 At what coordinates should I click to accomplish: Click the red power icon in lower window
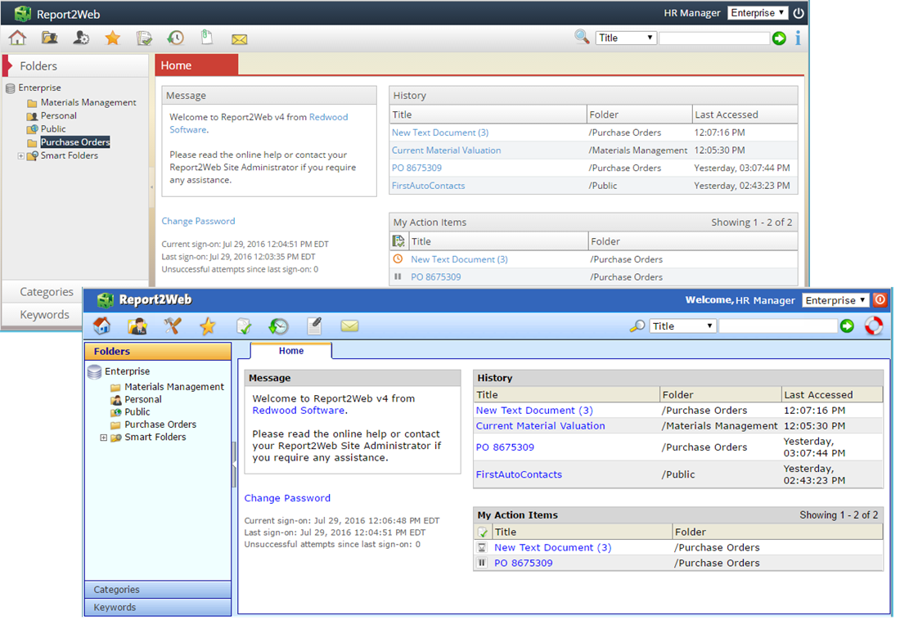880,300
